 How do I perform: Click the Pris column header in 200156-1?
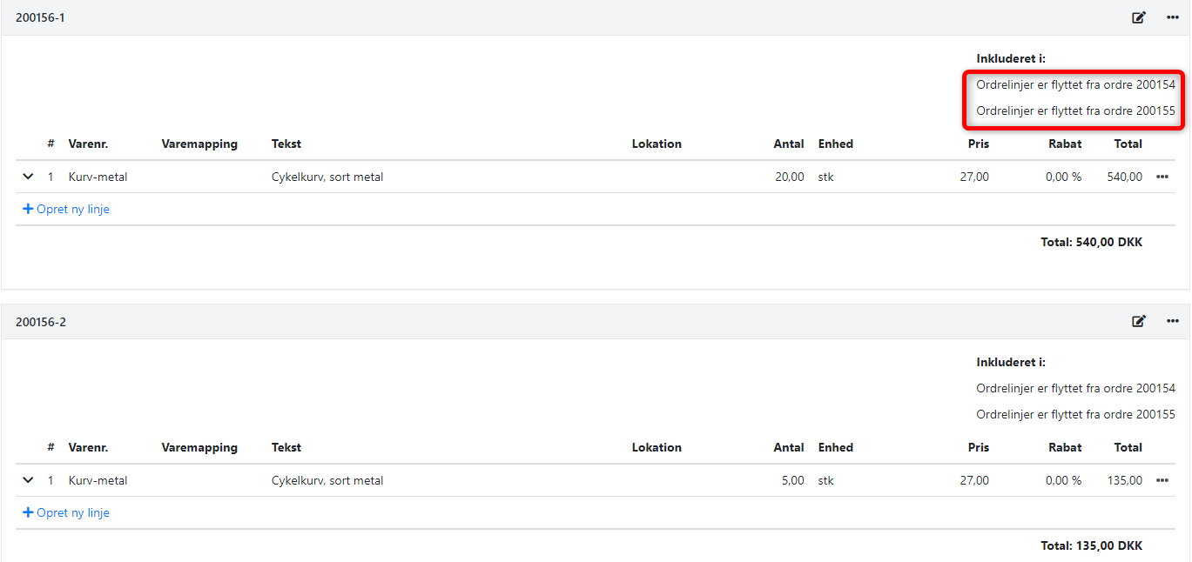[978, 144]
